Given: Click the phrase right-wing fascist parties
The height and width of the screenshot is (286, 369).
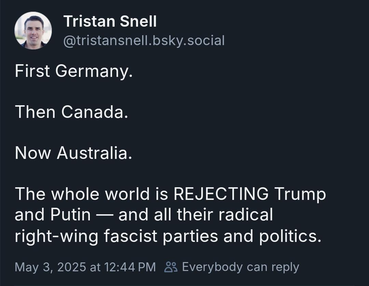Looking at the screenshot, I should click(117, 236).
